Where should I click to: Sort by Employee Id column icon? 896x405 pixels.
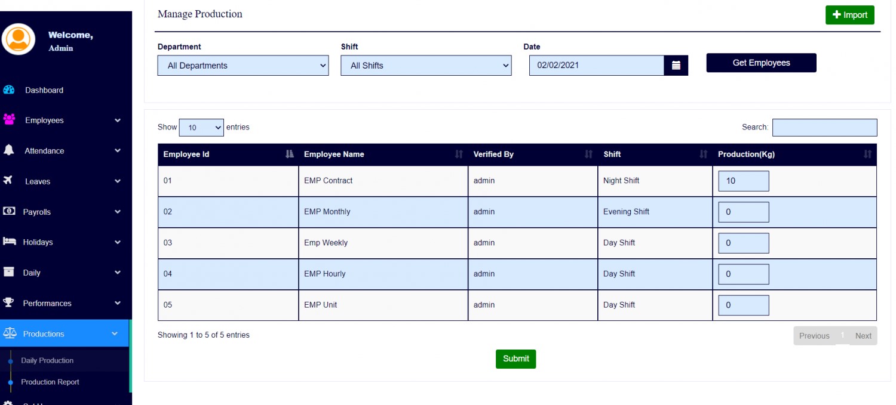pos(290,154)
